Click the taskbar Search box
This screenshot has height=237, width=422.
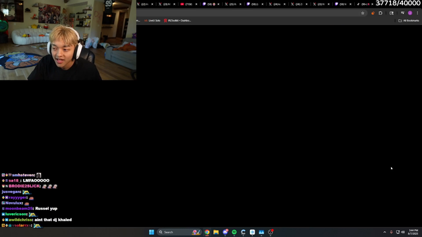(x=179, y=232)
